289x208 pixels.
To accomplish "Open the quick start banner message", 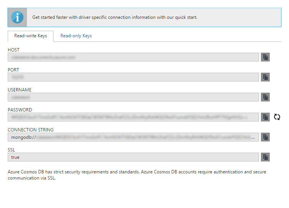I will (x=115, y=17).
